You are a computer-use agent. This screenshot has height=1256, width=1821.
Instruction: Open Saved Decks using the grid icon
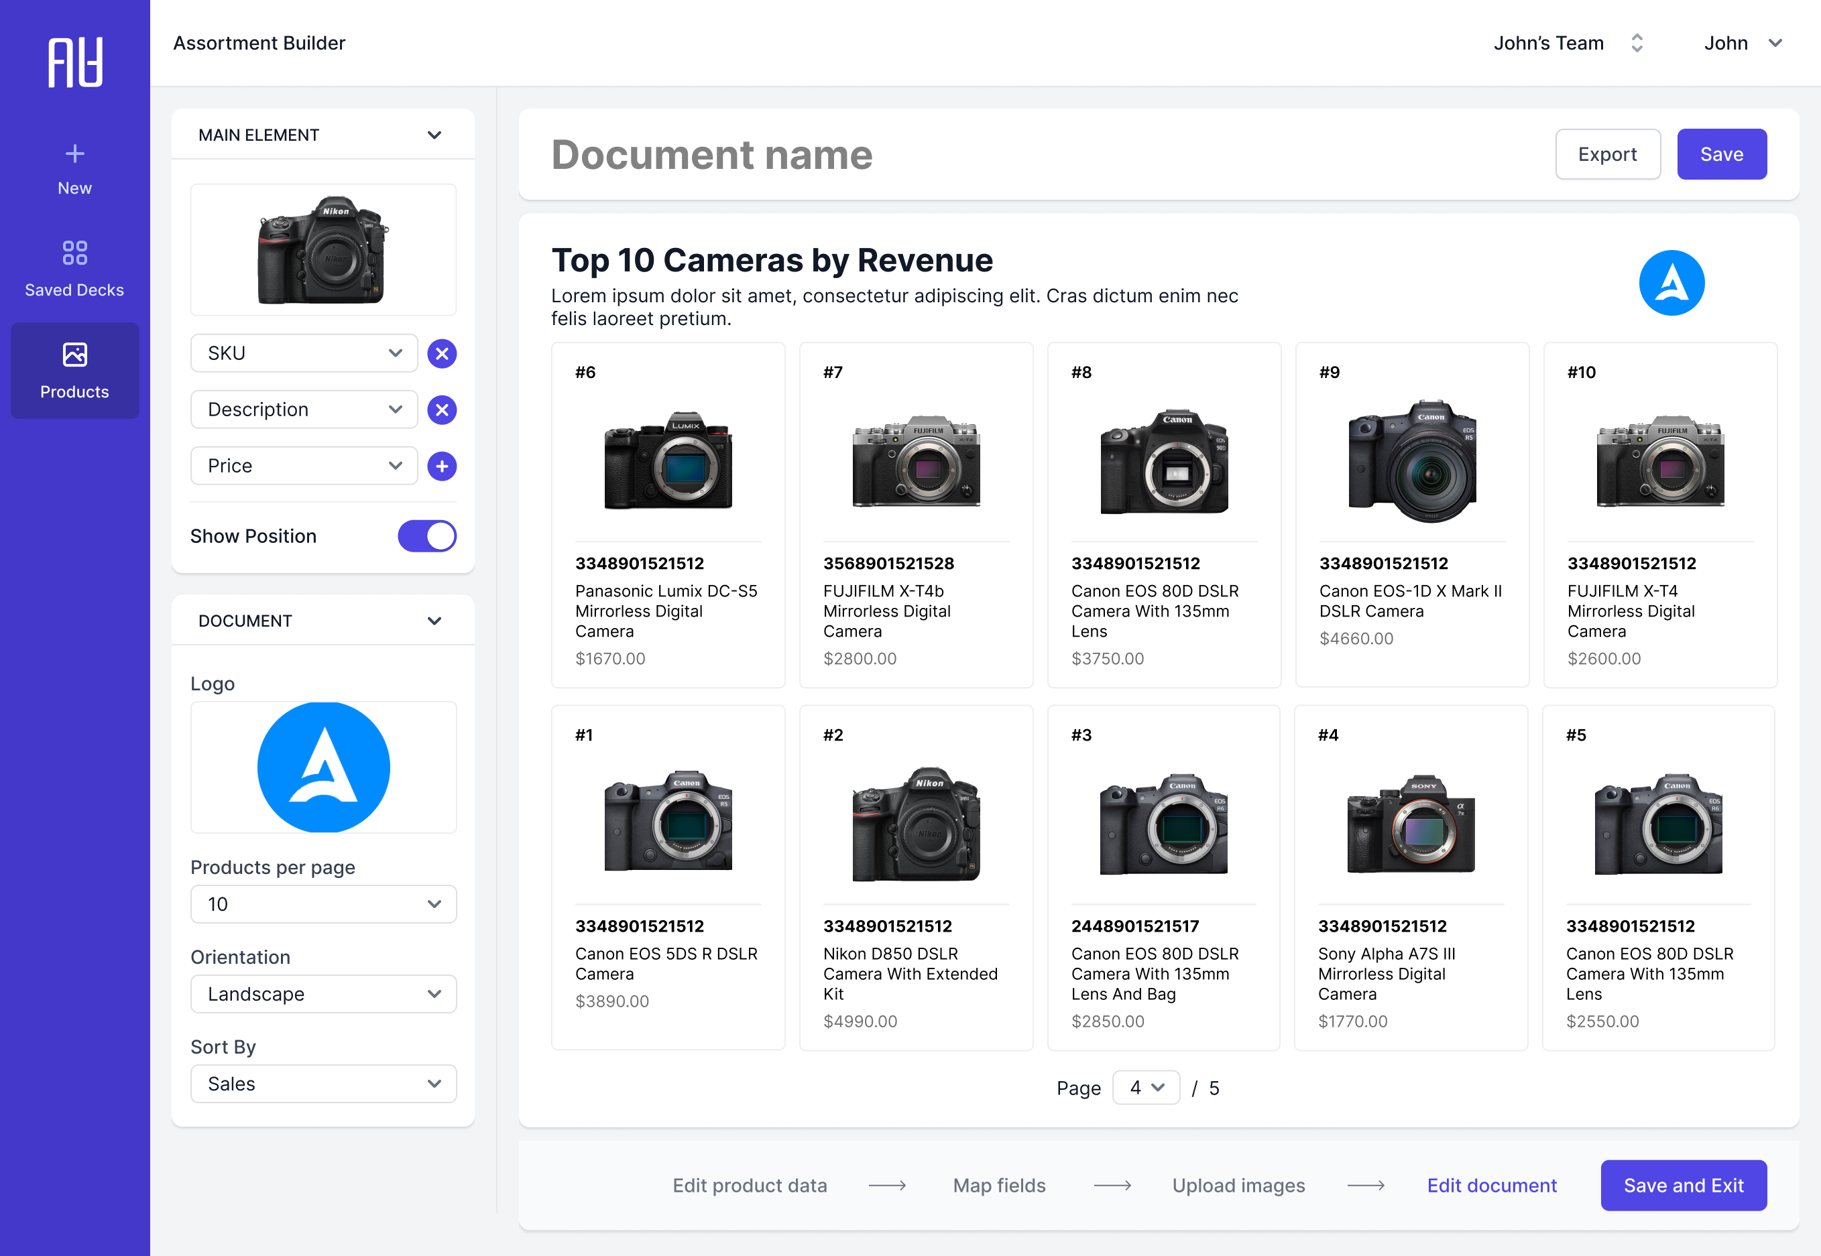tap(75, 253)
